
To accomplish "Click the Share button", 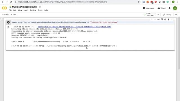I will (161, 8).
